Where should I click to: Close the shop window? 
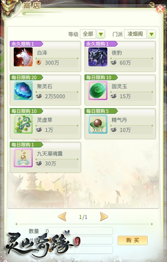point(160,9)
